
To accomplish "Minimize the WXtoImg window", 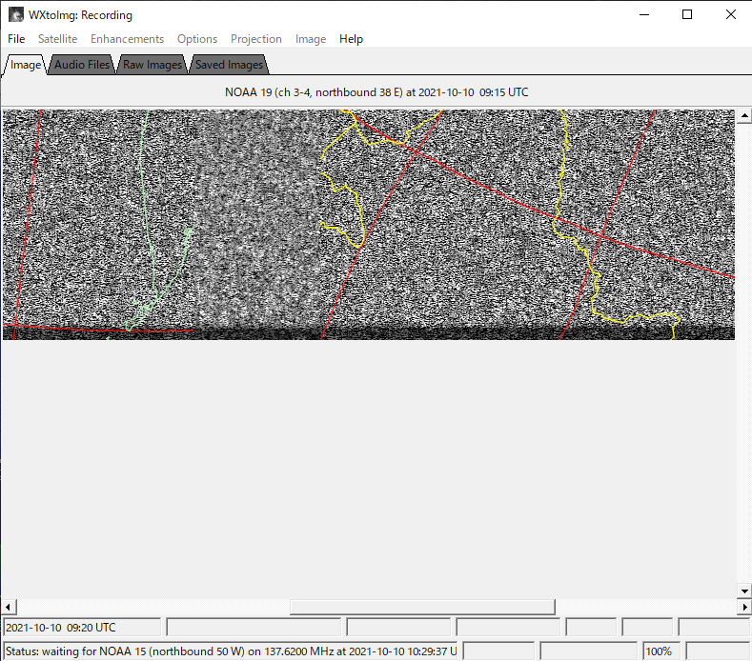I will pyautogui.click(x=642, y=15).
